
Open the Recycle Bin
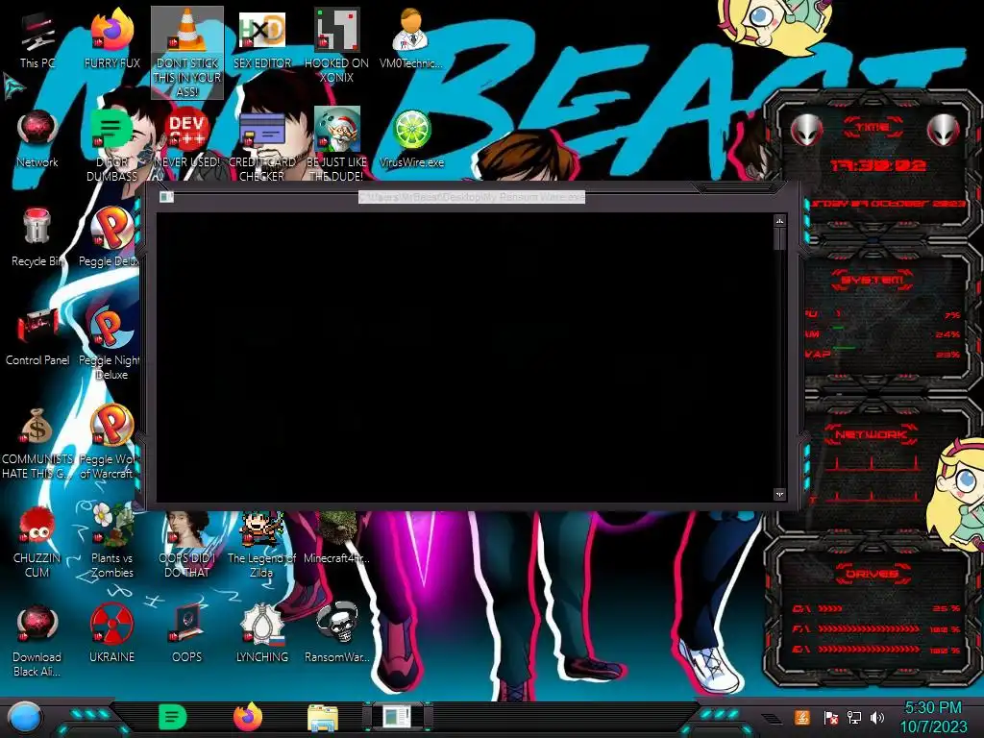pyautogui.click(x=37, y=237)
